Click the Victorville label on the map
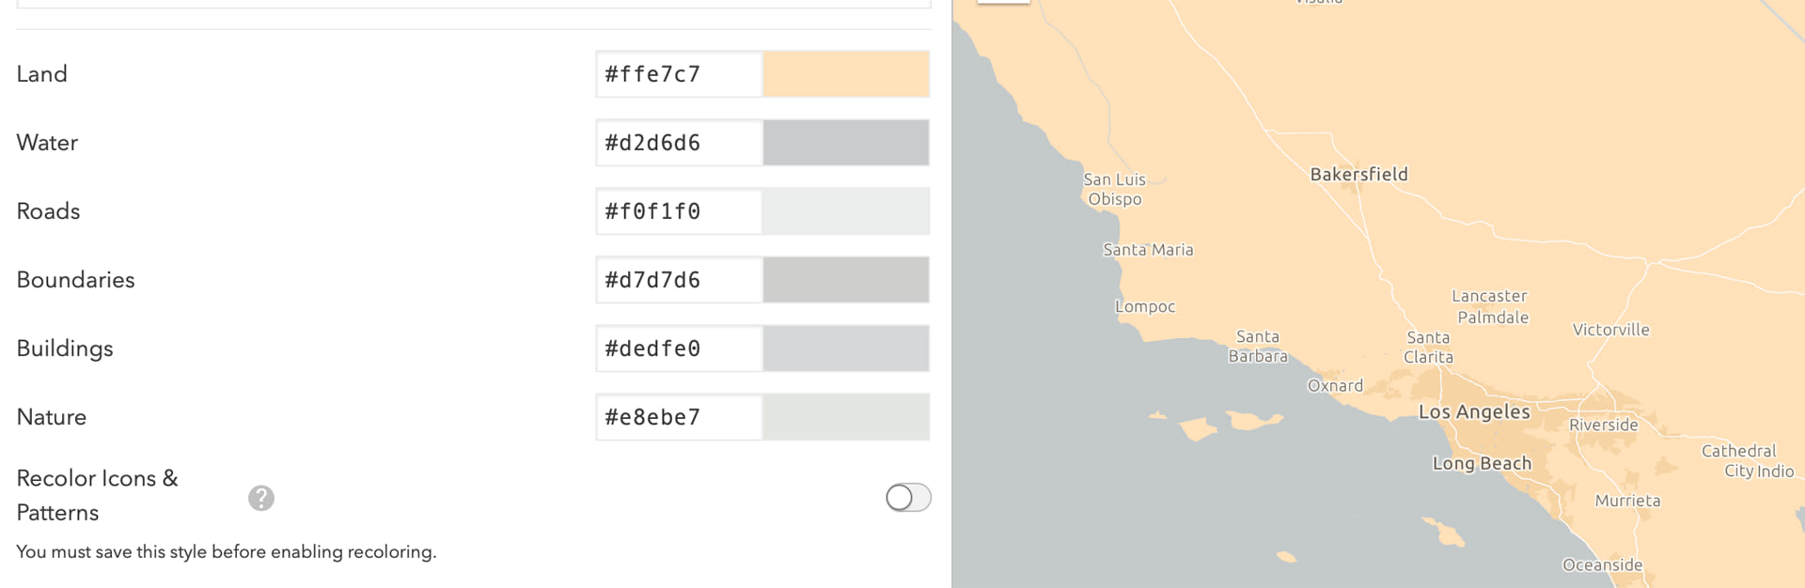 coord(1610,330)
